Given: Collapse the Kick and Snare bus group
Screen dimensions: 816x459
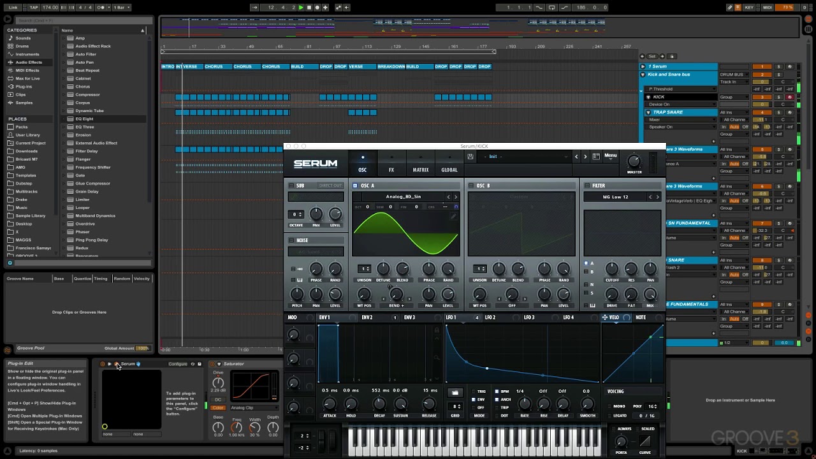Looking at the screenshot, I should pos(643,75).
